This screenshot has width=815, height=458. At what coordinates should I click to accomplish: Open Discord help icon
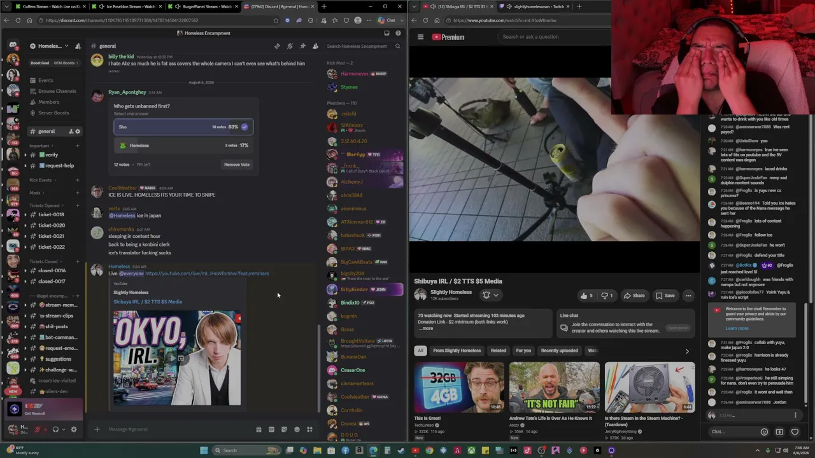pyautogui.click(x=398, y=33)
